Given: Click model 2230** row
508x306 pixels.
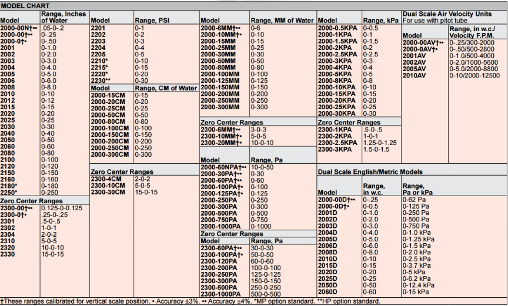Looking at the screenshot, I should click(x=101, y=80).
